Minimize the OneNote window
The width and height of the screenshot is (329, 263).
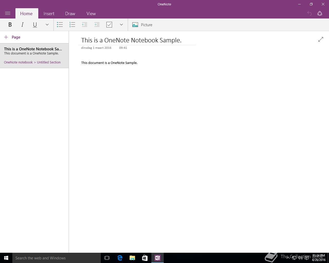pos(299,4)
